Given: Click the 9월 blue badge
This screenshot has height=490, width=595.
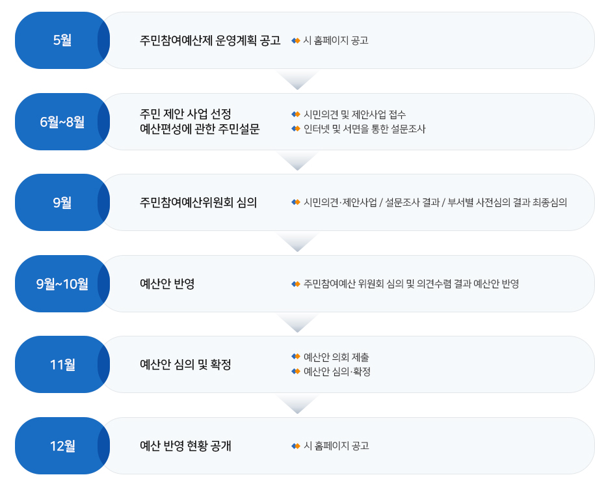Looking at the screenshot, I should click(x=62, y=202).
